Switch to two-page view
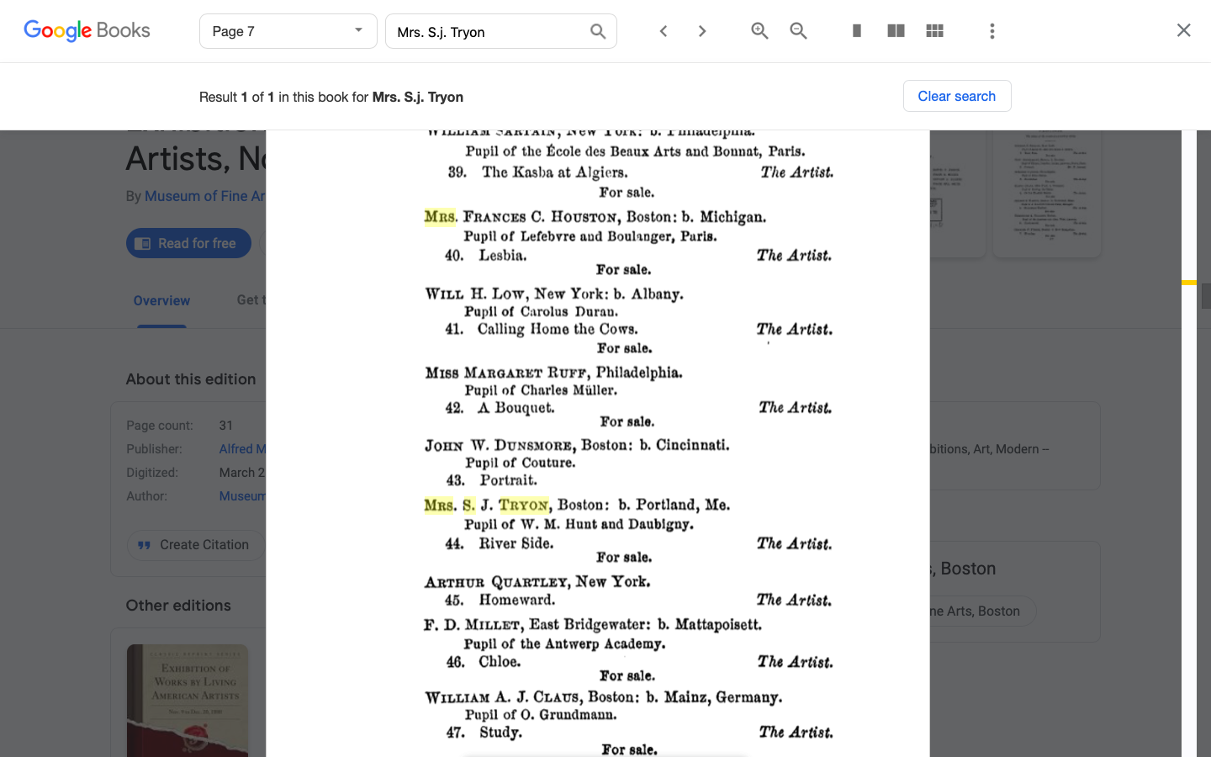The height and width of the screenshot is (757, 1211). click(896, 31)
